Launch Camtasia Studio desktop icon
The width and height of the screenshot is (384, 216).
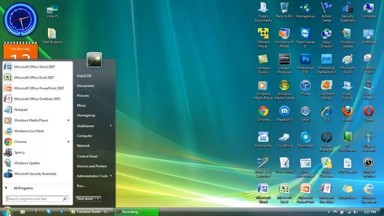coord(263,64)
